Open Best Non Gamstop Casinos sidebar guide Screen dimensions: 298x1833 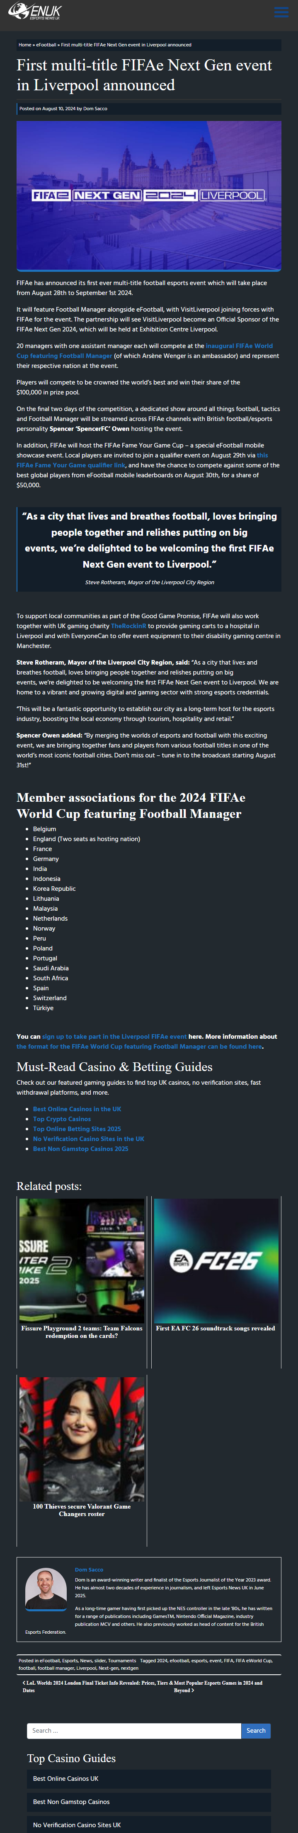click(x=71, y=1802)
